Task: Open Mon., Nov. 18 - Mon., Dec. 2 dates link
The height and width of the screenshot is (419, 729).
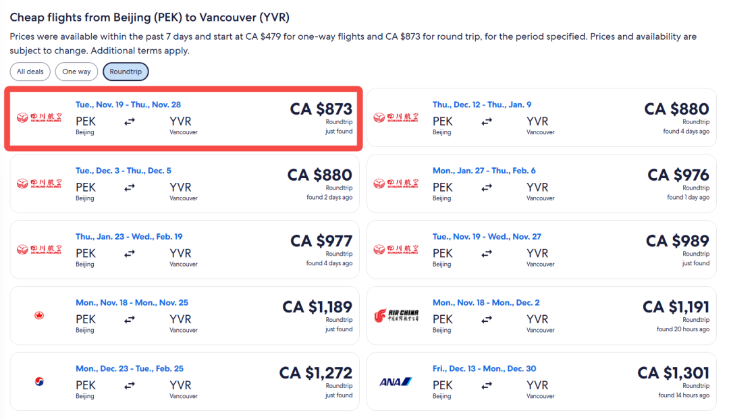Action: coord(486,302)
